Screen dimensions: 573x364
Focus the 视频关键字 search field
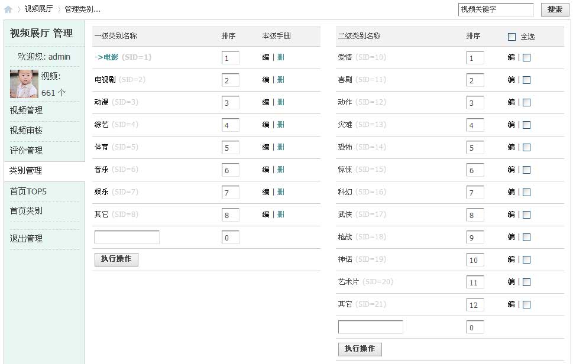click(x=496, y=9)
